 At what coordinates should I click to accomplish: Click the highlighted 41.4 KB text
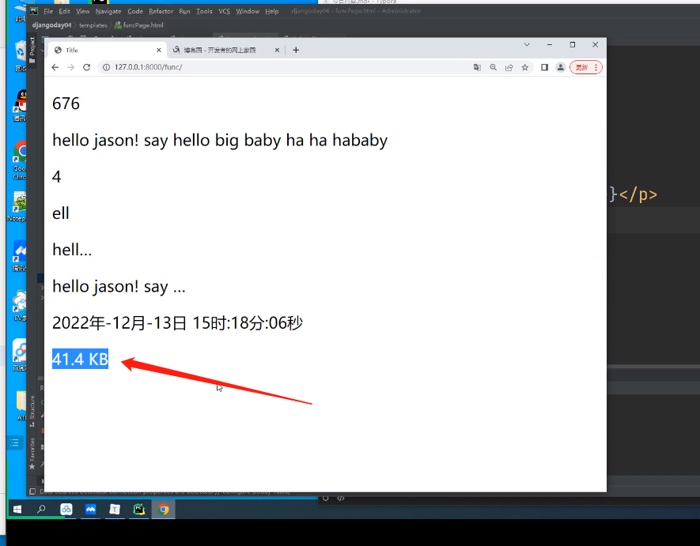(81, 359)
